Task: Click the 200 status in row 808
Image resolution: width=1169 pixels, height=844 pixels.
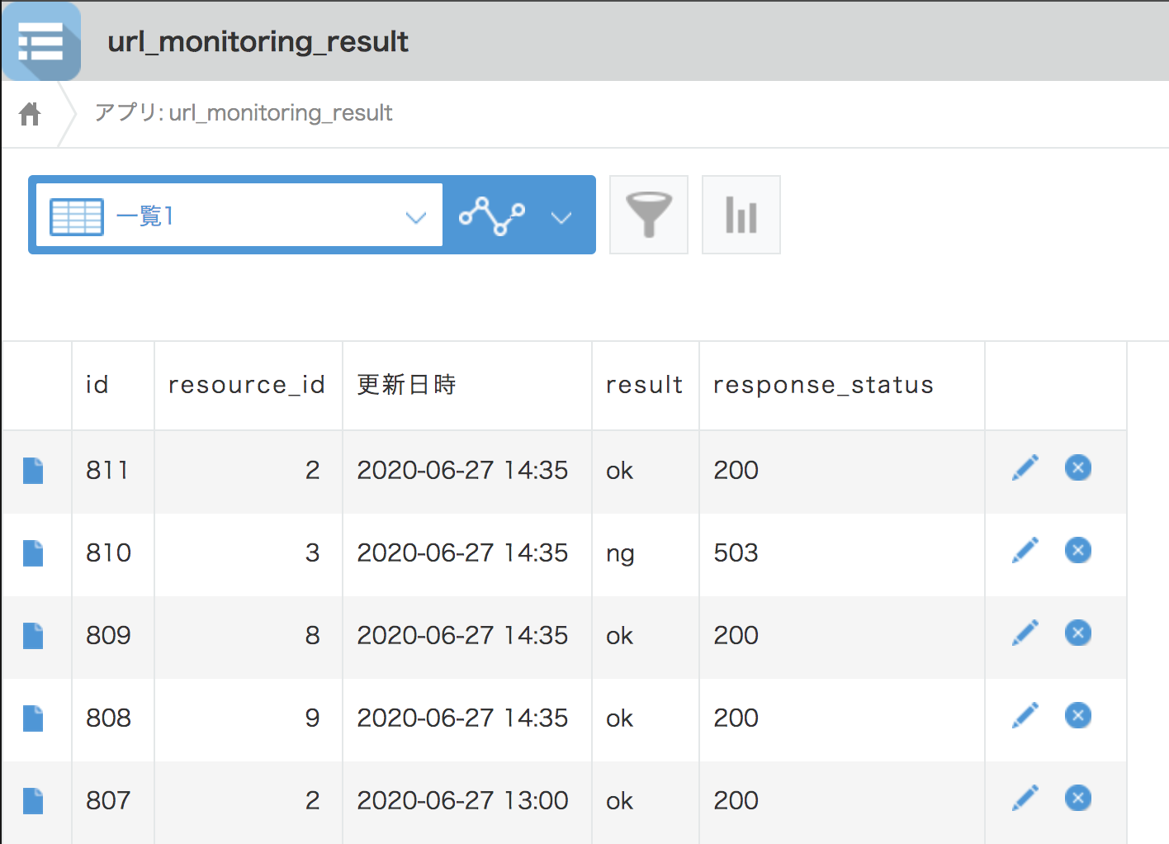Action: pos(736,718)
